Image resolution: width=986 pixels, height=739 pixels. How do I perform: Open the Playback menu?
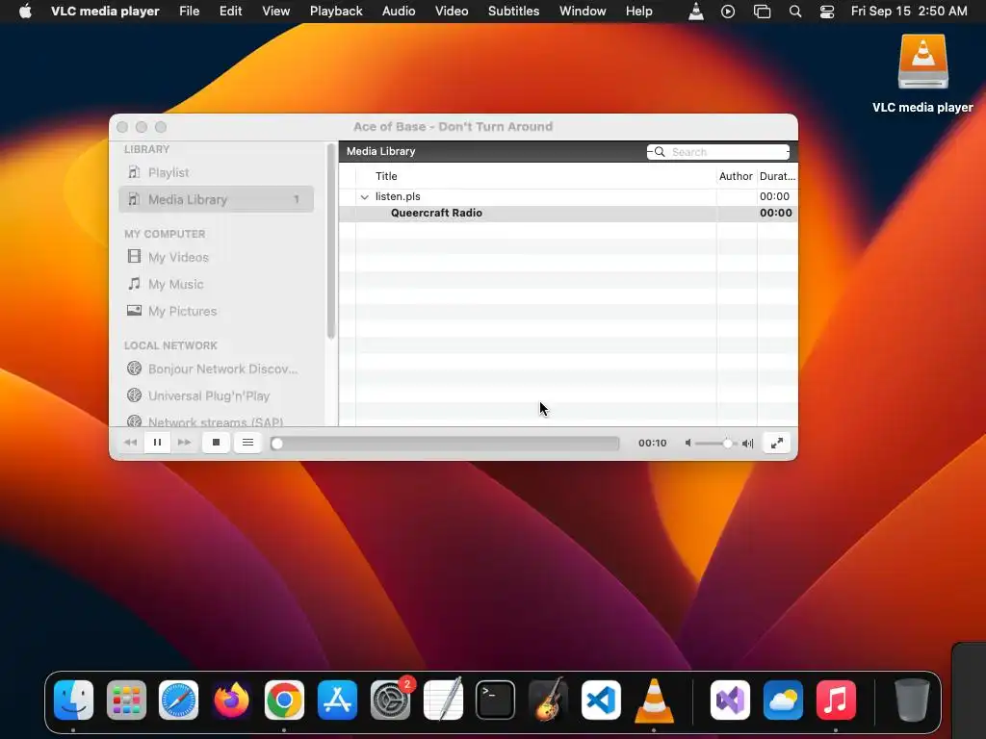[336, 12]
